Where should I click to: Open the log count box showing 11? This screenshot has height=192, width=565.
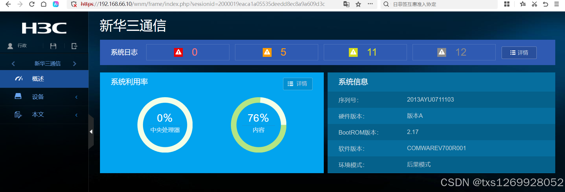pos(365,52)
